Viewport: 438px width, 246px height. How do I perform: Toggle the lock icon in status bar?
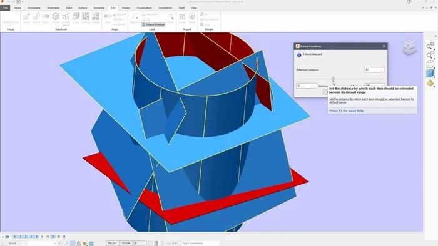(79, 244)
